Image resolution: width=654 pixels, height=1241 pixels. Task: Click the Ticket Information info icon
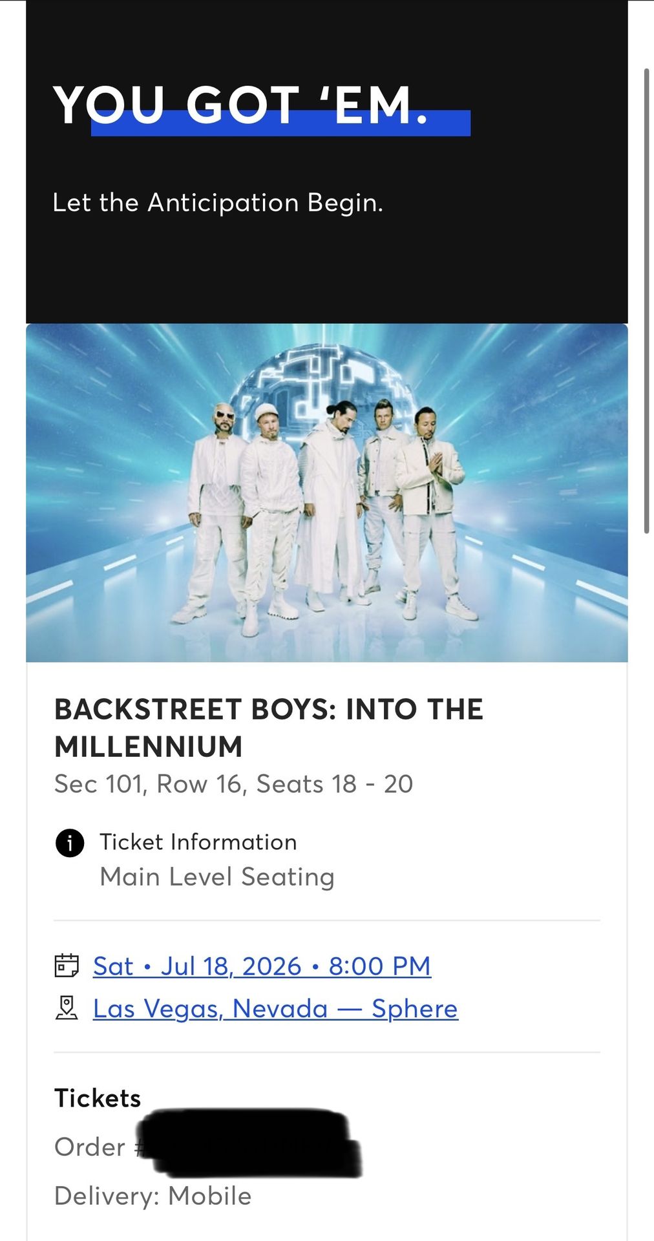pyautogui.click(x=70, y=843)
